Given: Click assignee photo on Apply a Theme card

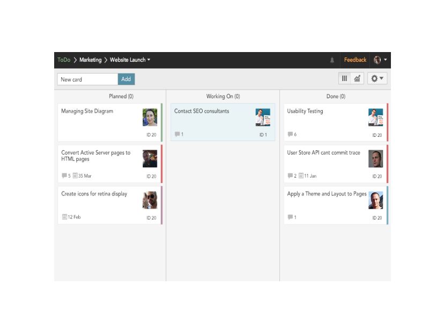Looking at the screenshot, I should 376,200.
